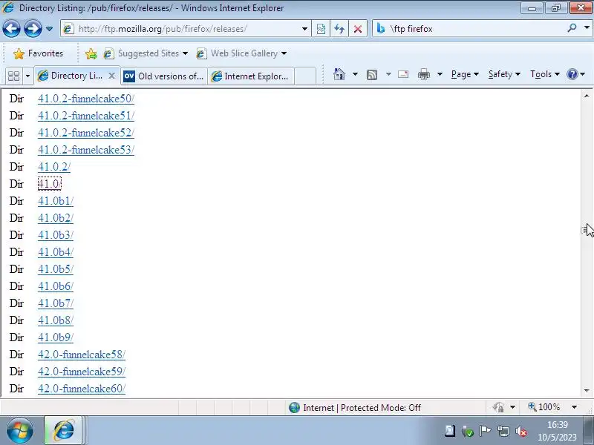Toggle the Compatibility View icon
The width and height of the screenshot is (594, 445).
coord(321,29)
